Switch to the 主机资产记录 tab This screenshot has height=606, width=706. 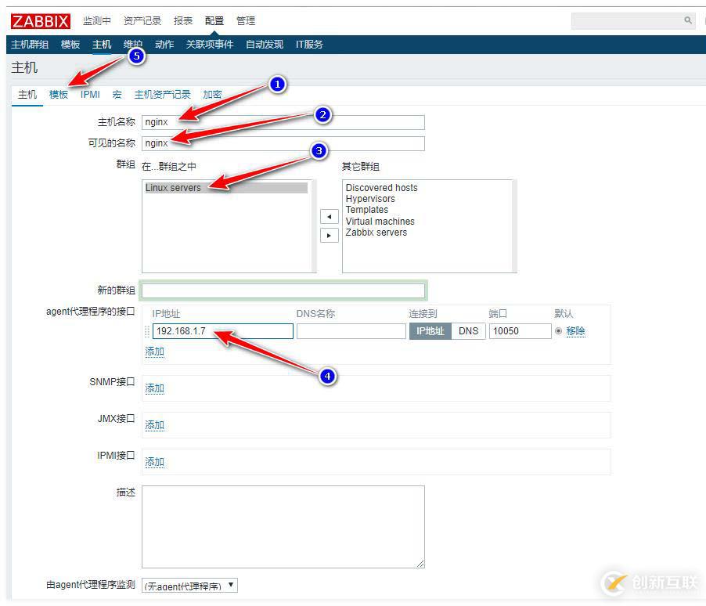point(163,95)
